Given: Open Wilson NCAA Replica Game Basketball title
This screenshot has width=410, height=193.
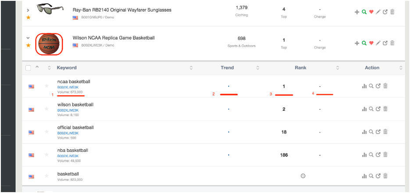Looking at the screenshot, I should (114, 38).
